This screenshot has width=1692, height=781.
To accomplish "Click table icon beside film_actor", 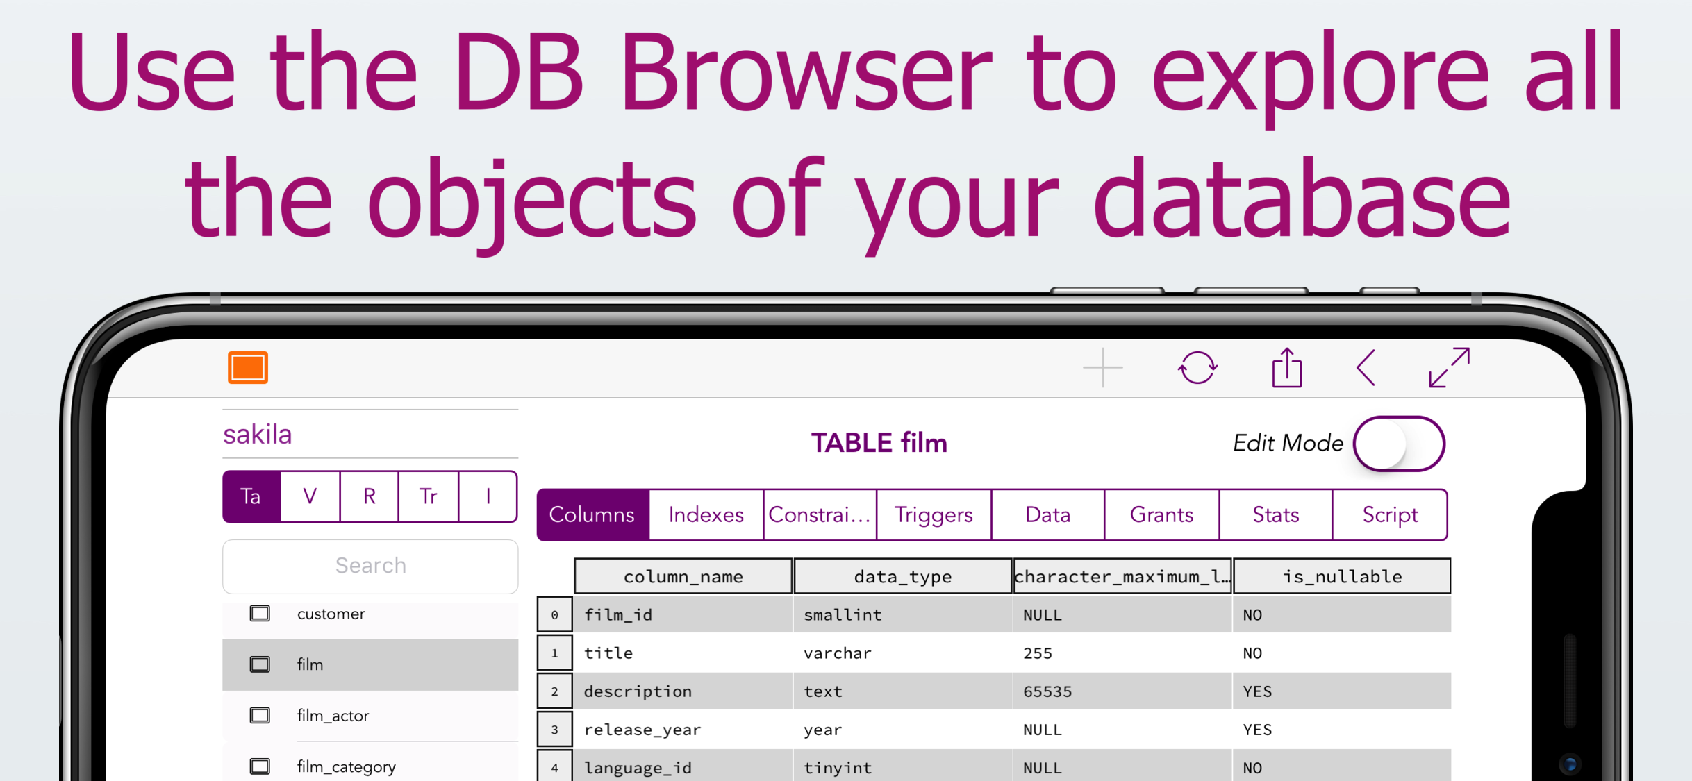I will point(260,716).
